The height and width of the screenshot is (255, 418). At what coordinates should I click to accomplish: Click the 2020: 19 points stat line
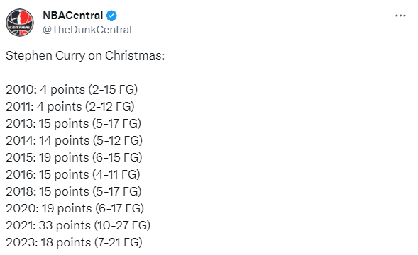[x=75, y=209]
